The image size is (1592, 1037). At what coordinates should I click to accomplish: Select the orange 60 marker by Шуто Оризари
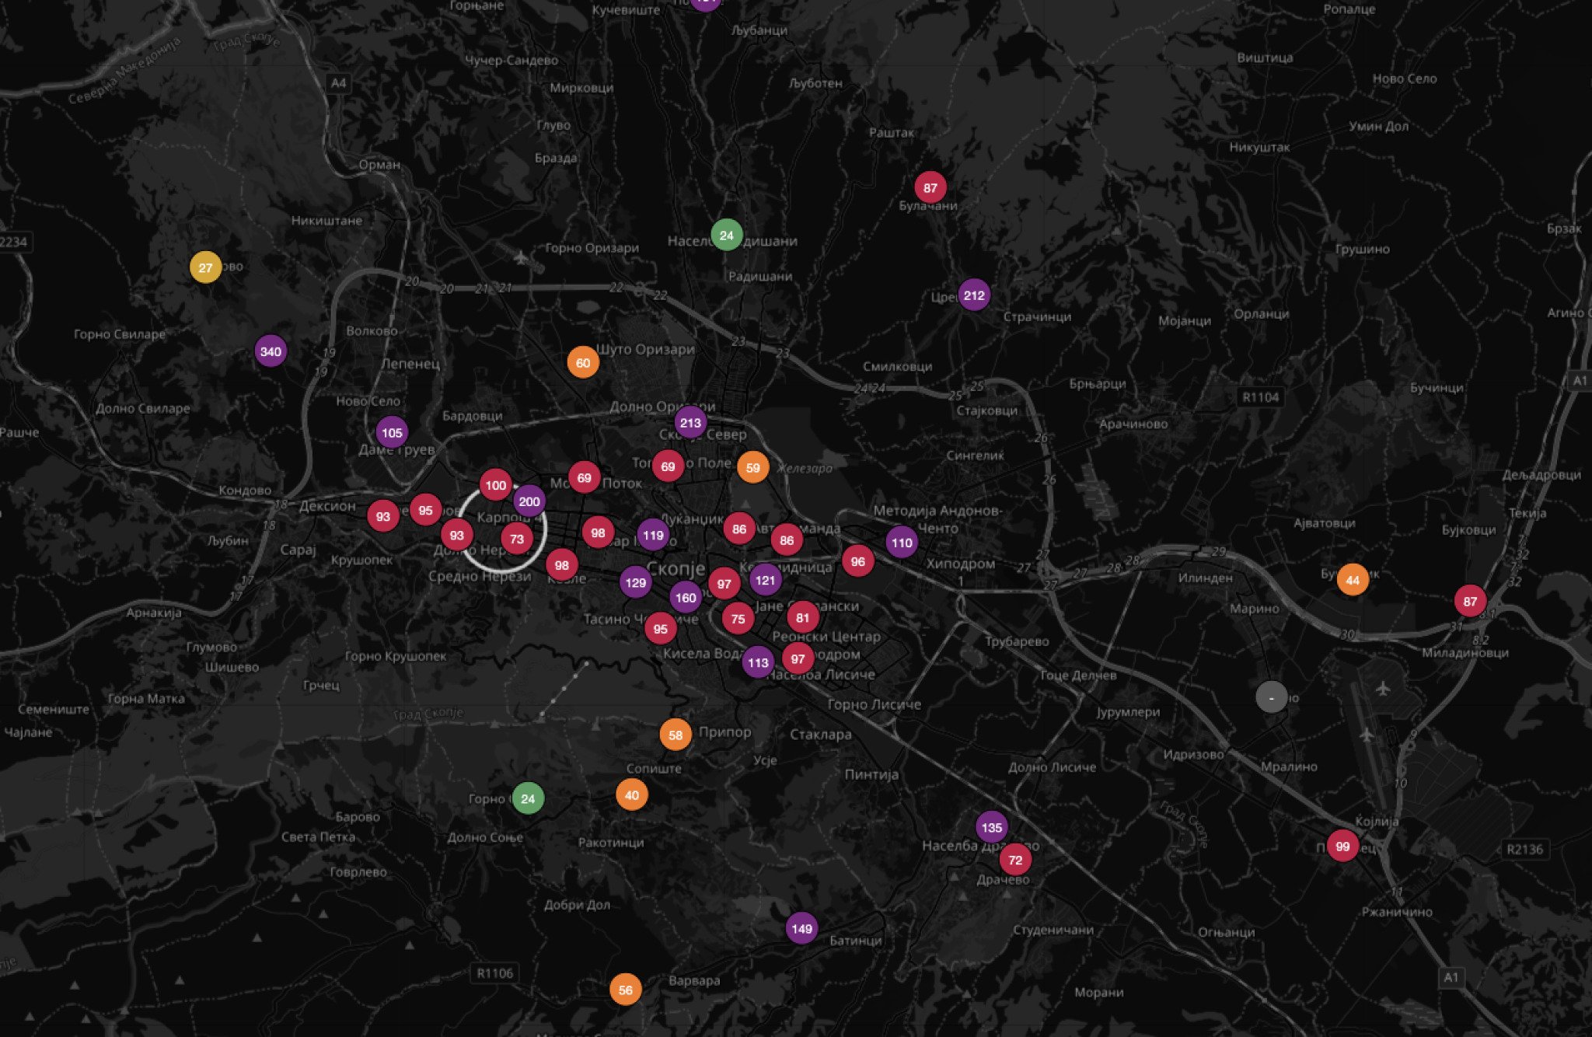click(x=583, y=362)
